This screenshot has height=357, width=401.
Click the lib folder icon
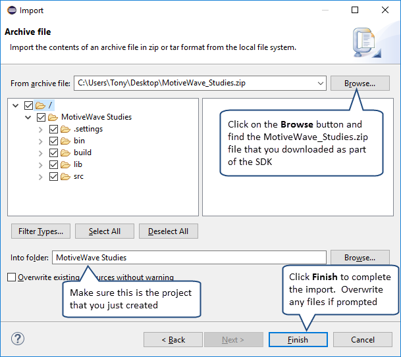point(65,164)
